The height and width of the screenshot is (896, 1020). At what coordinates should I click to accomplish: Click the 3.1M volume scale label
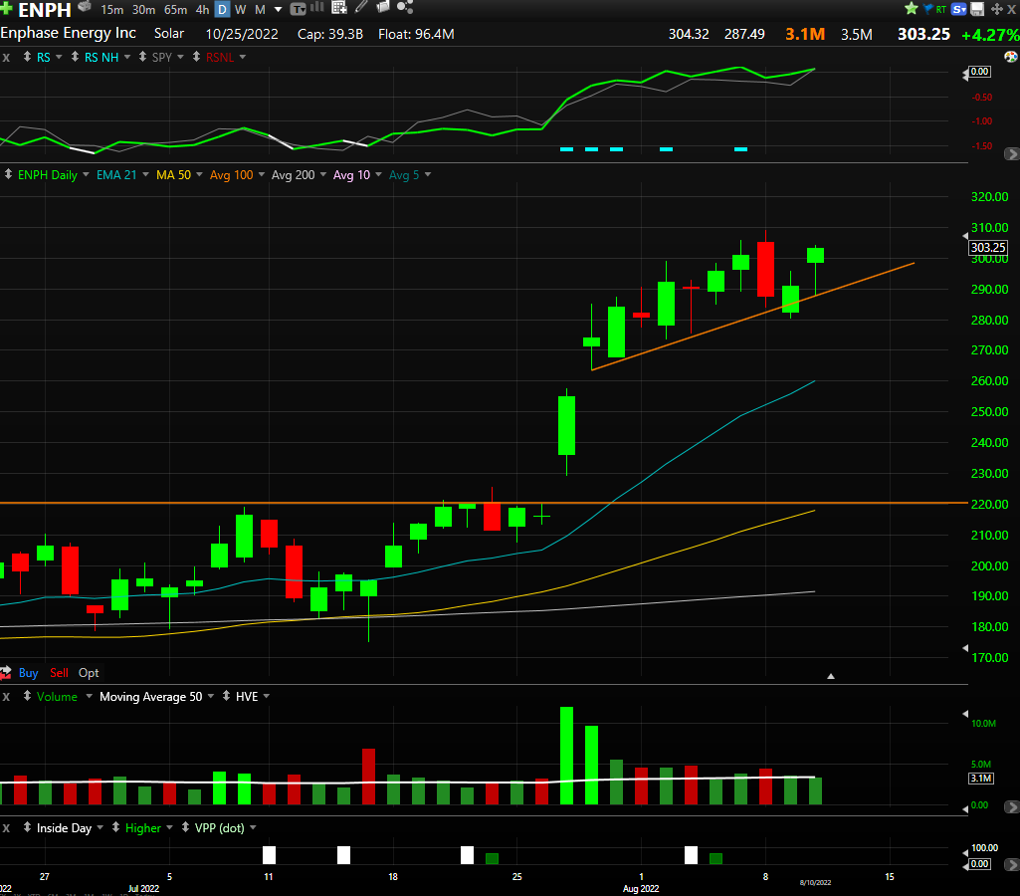point(981,779)
